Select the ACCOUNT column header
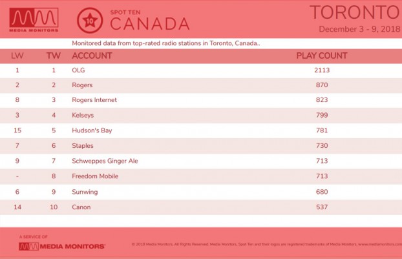The width and height of the screenshot is (402, 259). tap(92, 56)
